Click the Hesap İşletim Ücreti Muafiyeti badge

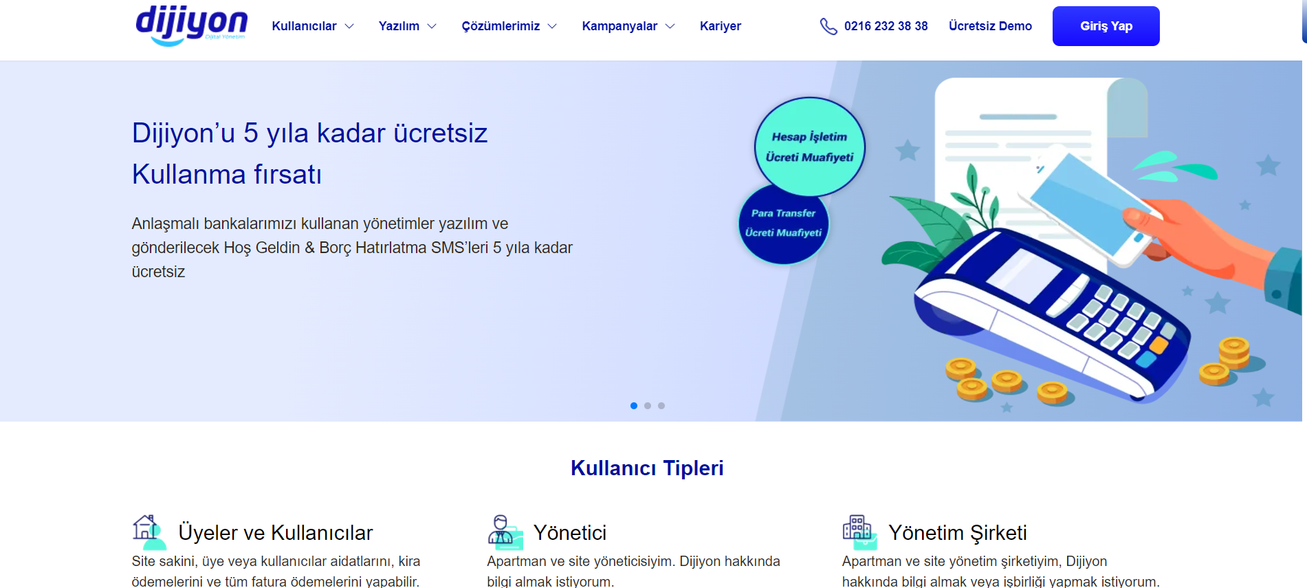pos(809,147)
